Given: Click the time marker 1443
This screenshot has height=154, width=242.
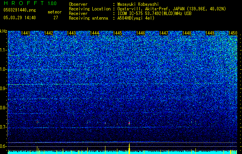Looking at the screenshot, I should tap(72, 33).
